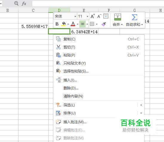Screen dimensions: 164x142
Task: Toggle bold formatting with B icon
Action: (57, 24)
